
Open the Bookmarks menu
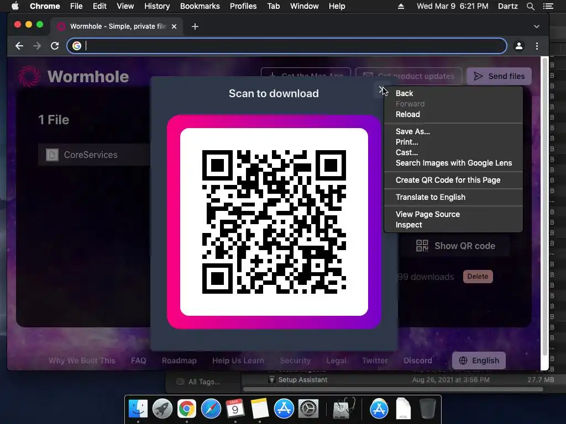tap(200, 6)
